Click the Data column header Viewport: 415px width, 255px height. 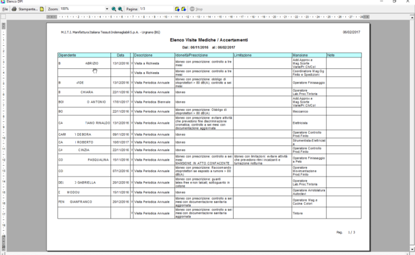(x=121, y=55)
